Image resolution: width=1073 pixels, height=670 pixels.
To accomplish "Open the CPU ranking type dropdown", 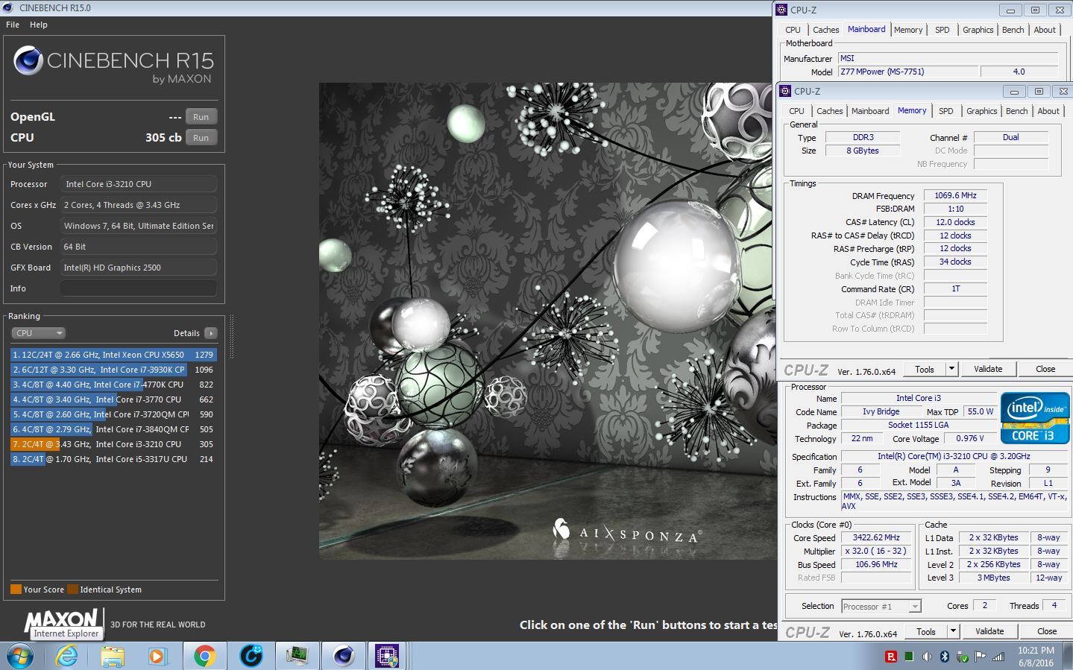I will tap(38, 333).
